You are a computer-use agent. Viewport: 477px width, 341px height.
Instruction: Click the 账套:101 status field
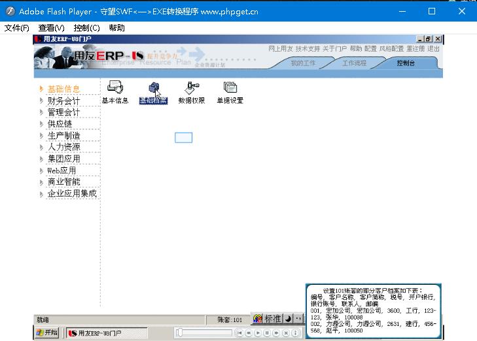[228, 319]
